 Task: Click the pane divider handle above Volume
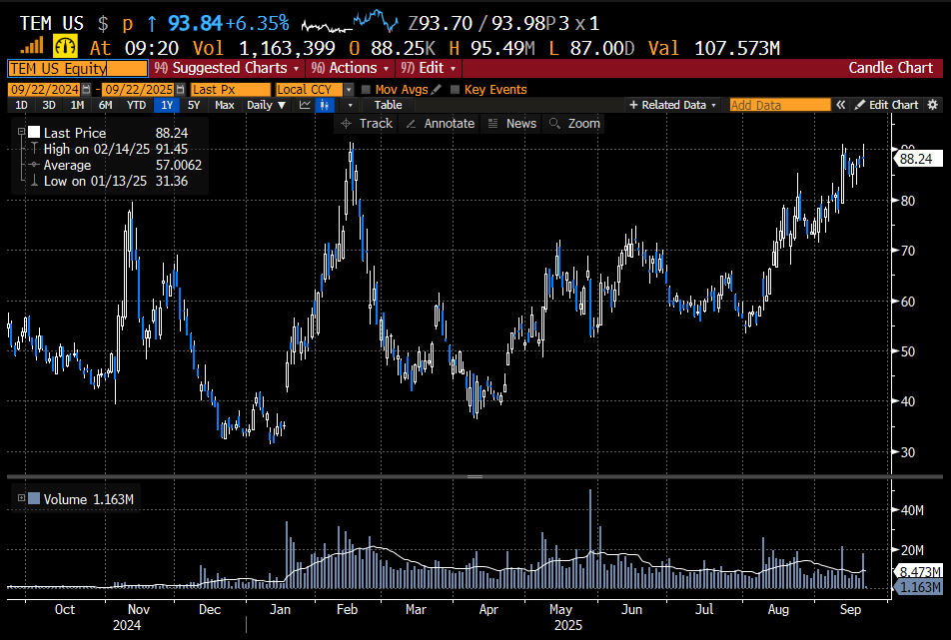click(475, 476)
